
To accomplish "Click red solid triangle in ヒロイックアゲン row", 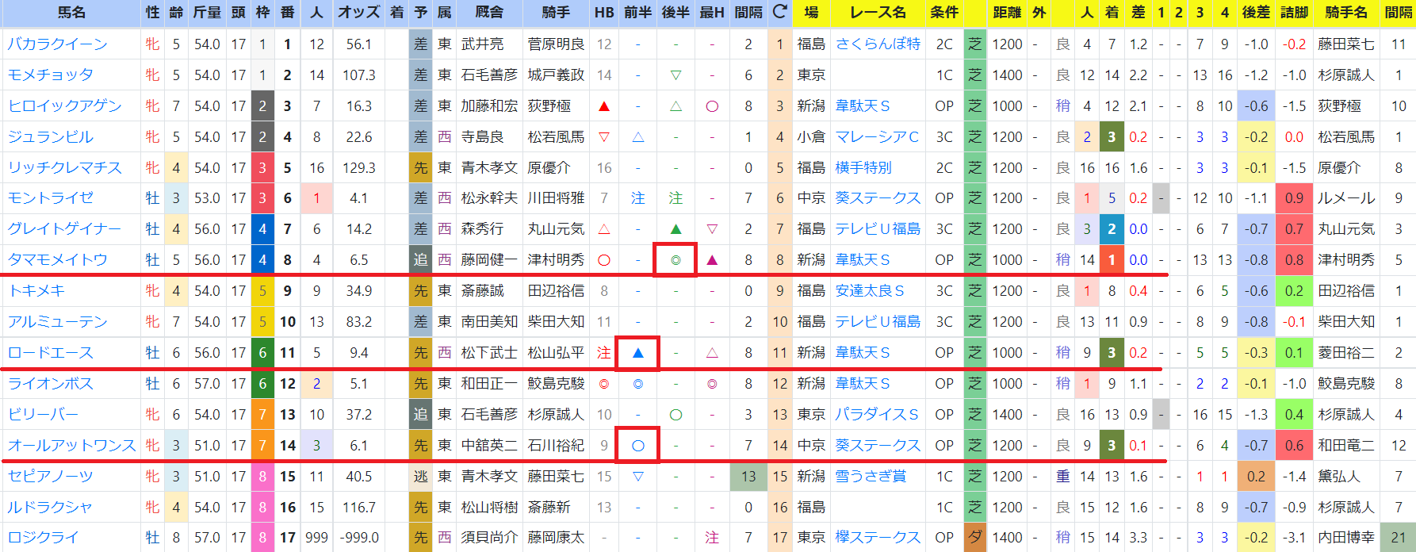I will (x=604, y=106).
